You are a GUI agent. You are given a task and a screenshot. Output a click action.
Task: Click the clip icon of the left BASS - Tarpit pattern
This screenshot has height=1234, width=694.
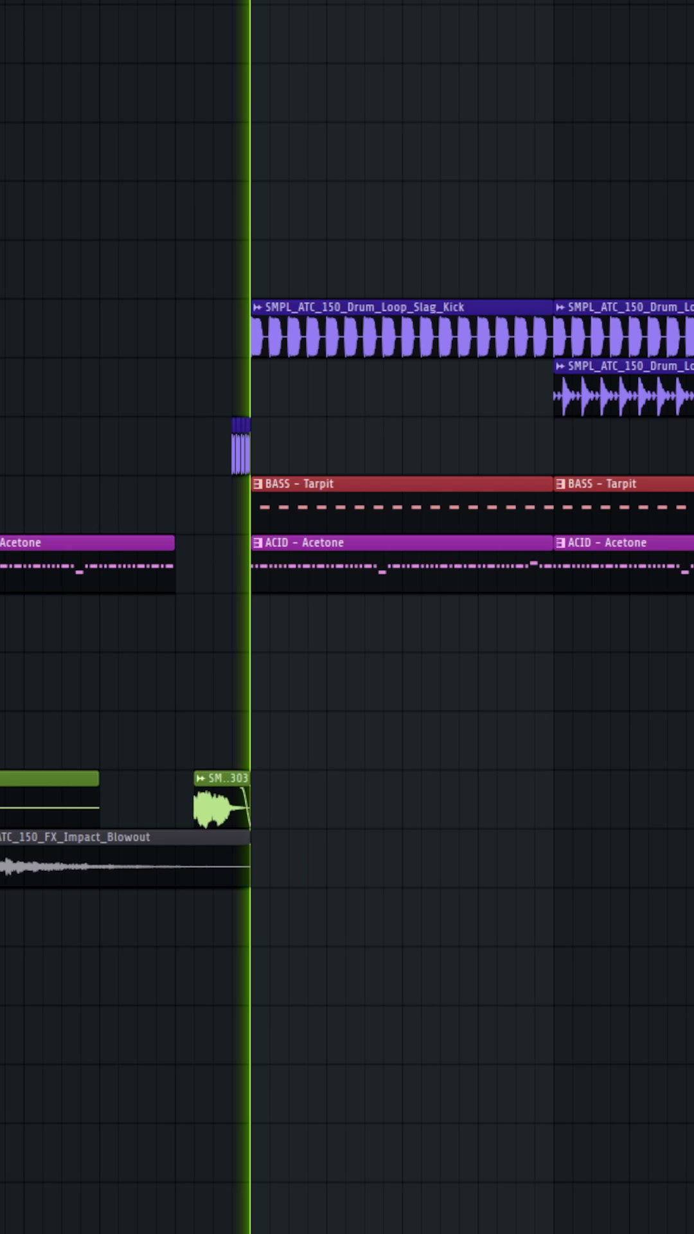tap(258, 484)
